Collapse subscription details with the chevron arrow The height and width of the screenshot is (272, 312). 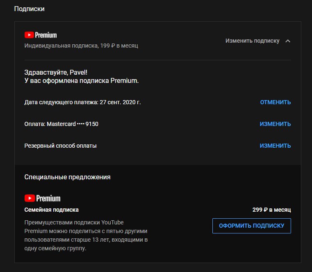click(x=288, y=41)
